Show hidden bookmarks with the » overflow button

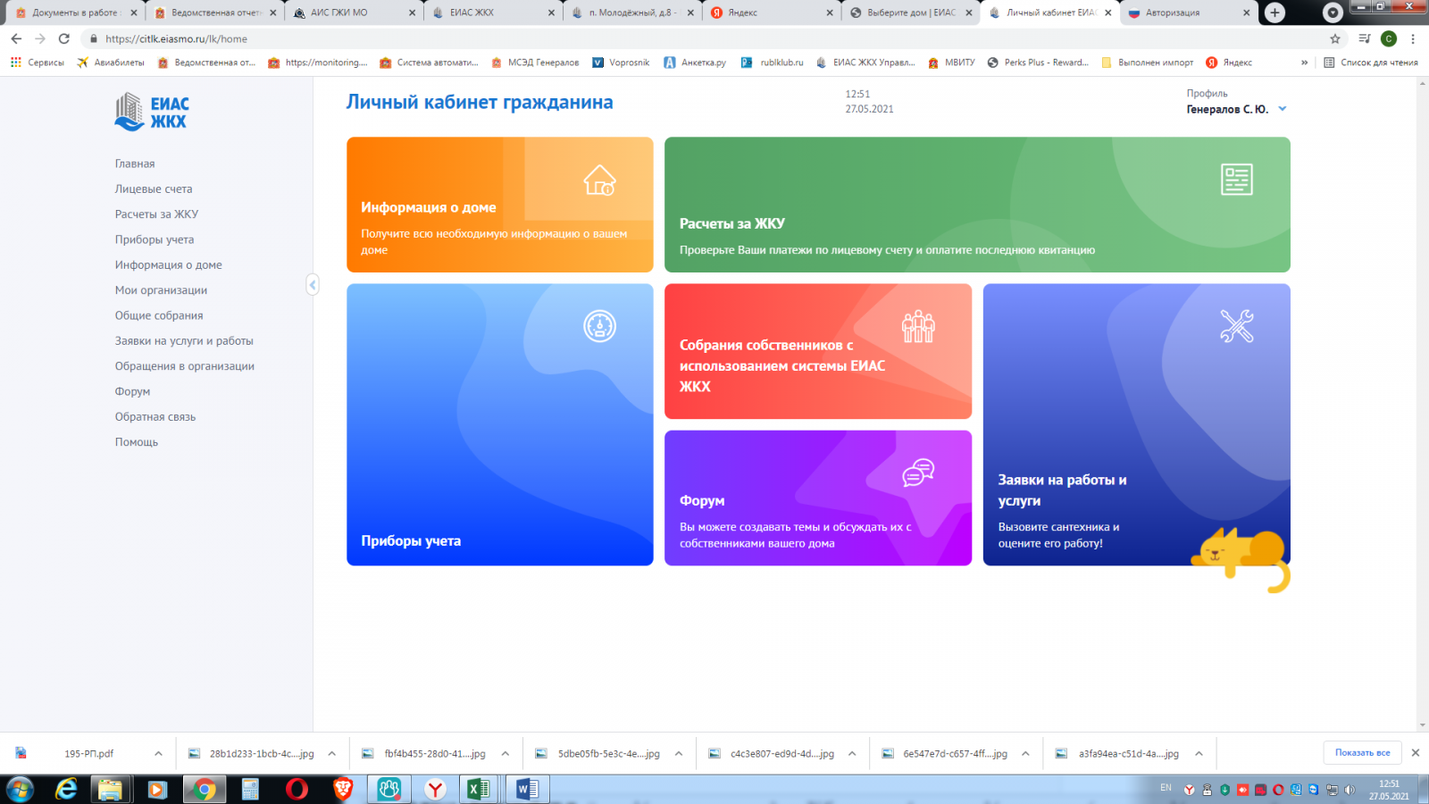1304,63
